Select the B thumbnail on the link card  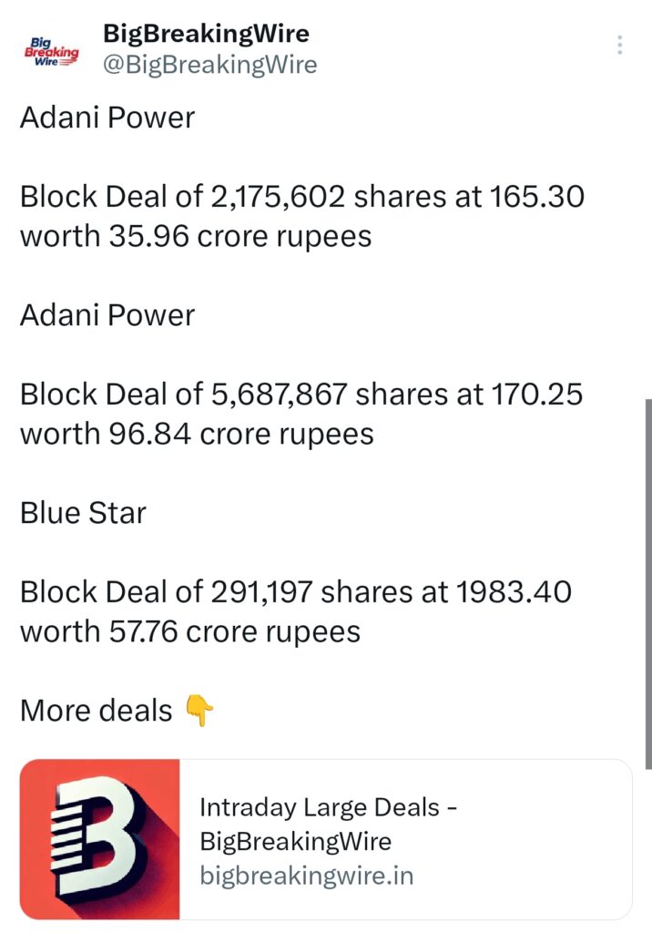100,838
